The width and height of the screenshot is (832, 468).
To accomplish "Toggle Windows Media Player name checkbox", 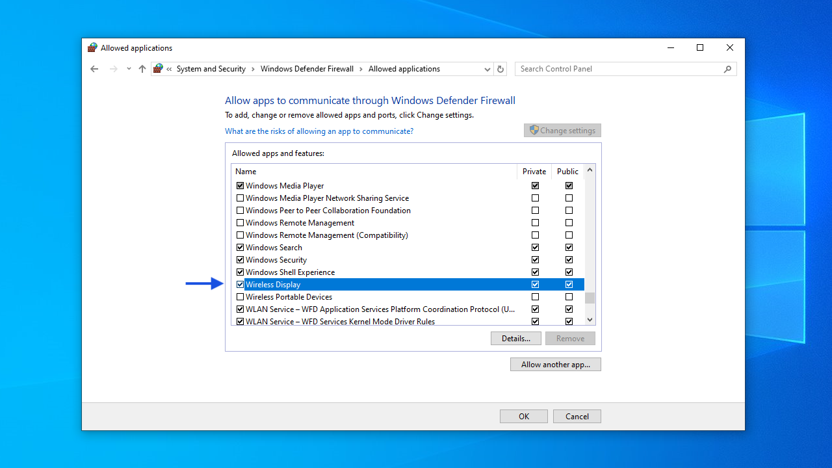I will [240, 186].
